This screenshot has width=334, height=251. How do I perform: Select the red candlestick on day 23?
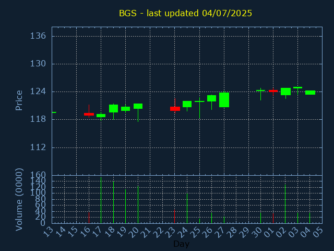[x=175, y=109]
